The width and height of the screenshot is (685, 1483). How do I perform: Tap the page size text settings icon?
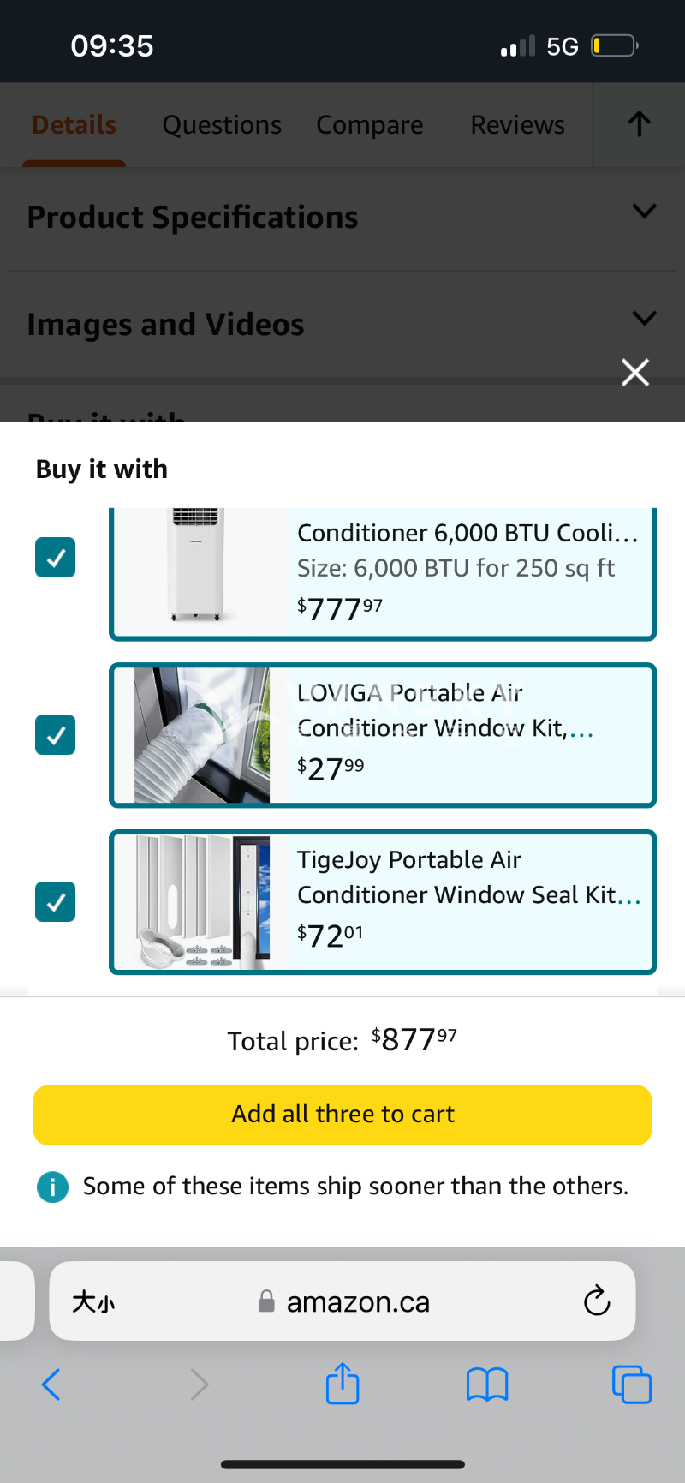click(x=93, y=1302)
